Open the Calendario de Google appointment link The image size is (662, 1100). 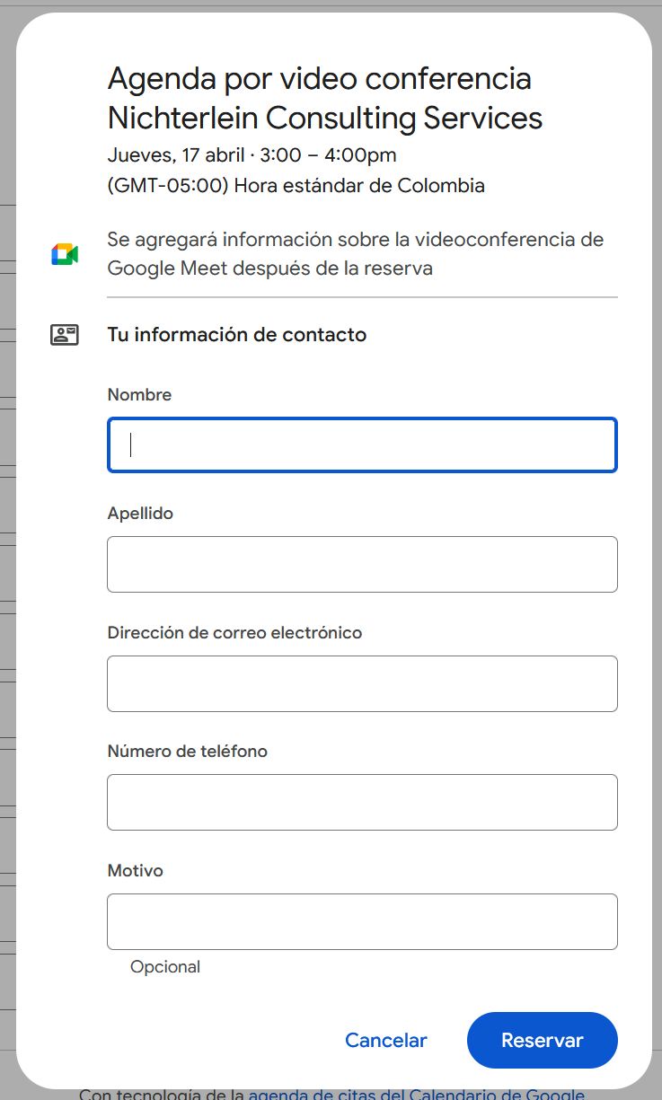pos(416,1095)
